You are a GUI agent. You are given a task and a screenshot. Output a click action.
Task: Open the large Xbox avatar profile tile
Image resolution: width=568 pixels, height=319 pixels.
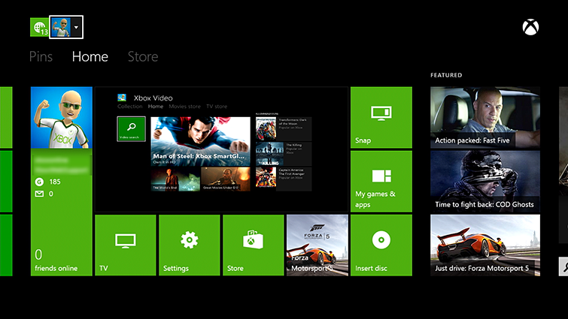coord(62,117)
